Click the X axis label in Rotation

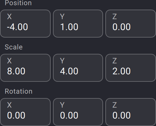point(9,105)
